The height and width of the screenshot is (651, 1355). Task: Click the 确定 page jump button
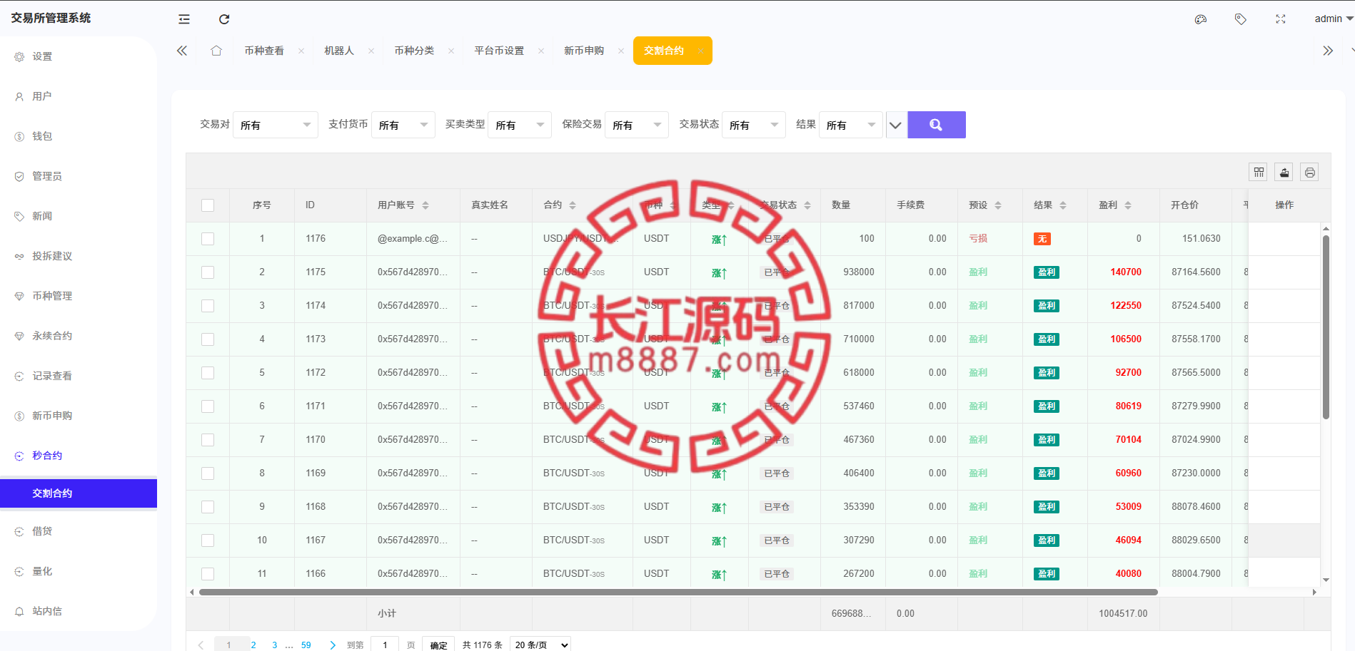(438, 645)
